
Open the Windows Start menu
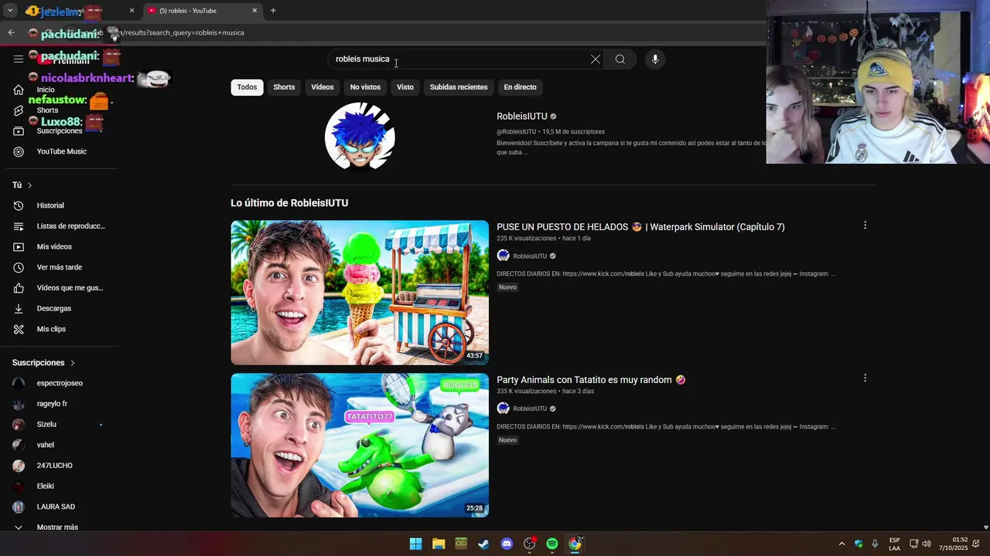click(415, 544)
